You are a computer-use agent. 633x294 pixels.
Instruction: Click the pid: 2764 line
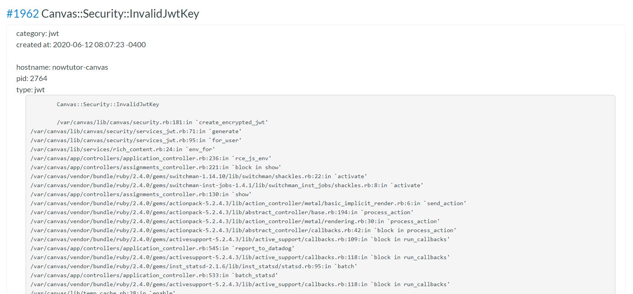click(32, 78)
